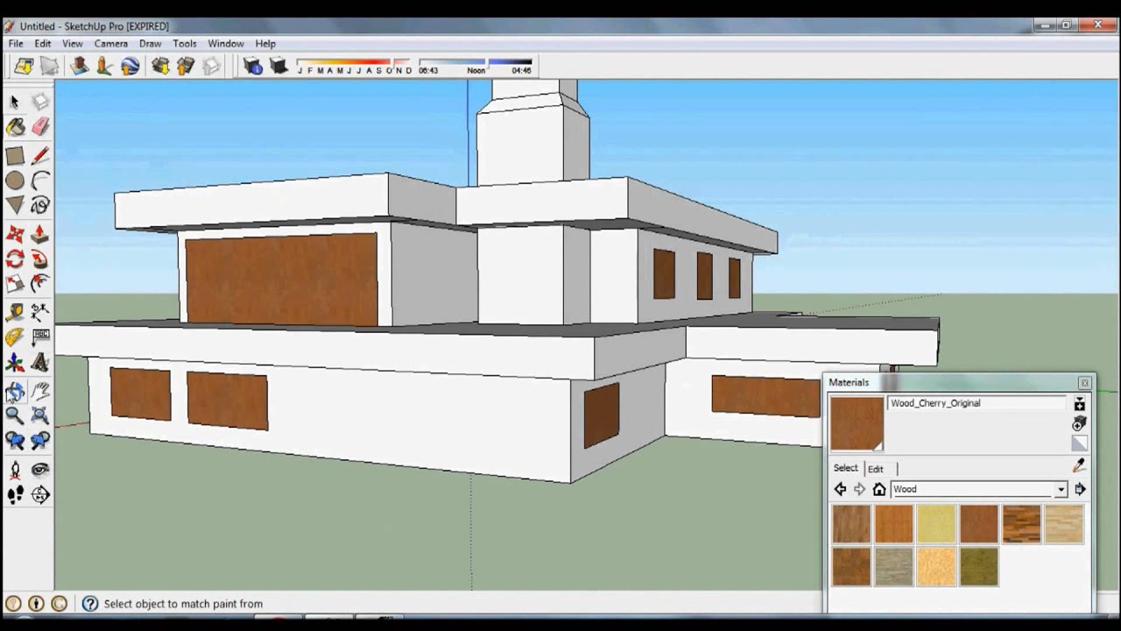The width and height of the screenshot is (1121, 631).
Task: Switch to Materials Edit tab
Action: click(x=876, y=469)
